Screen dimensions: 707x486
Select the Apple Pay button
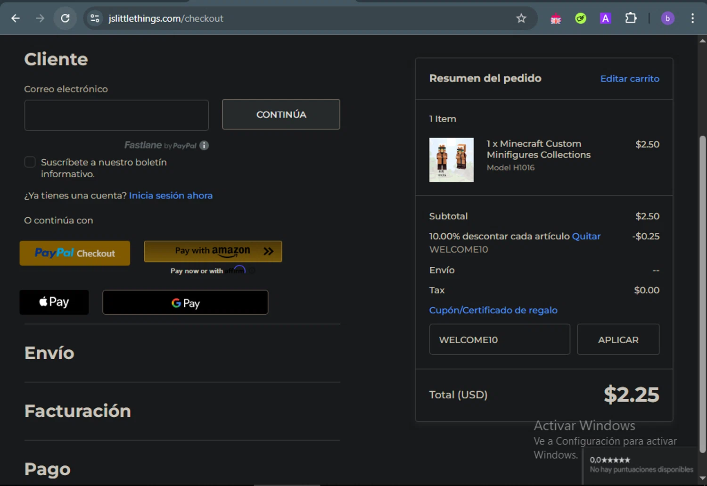(54, 302)
